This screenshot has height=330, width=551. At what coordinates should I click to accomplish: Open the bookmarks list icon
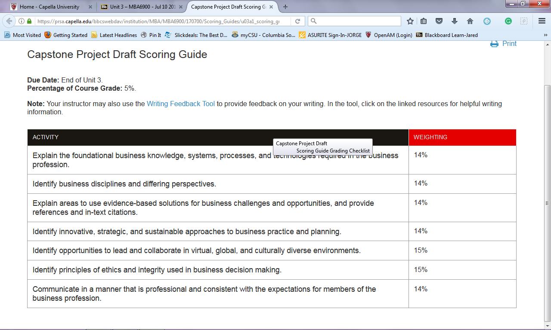tap(424, 21)
